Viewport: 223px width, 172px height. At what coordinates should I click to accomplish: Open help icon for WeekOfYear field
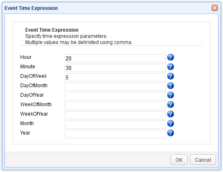click(171, 114)
